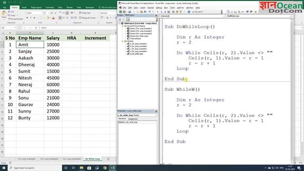
Task: Open the Developer ribbon tab
Action: 90,8
